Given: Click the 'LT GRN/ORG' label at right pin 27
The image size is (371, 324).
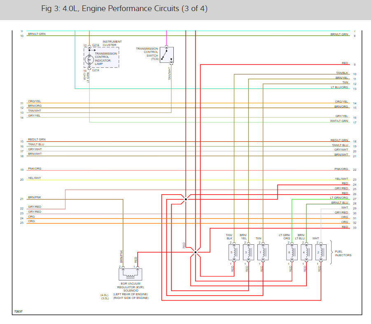Looking at the screenshot, I should click(x=339, y=198).
